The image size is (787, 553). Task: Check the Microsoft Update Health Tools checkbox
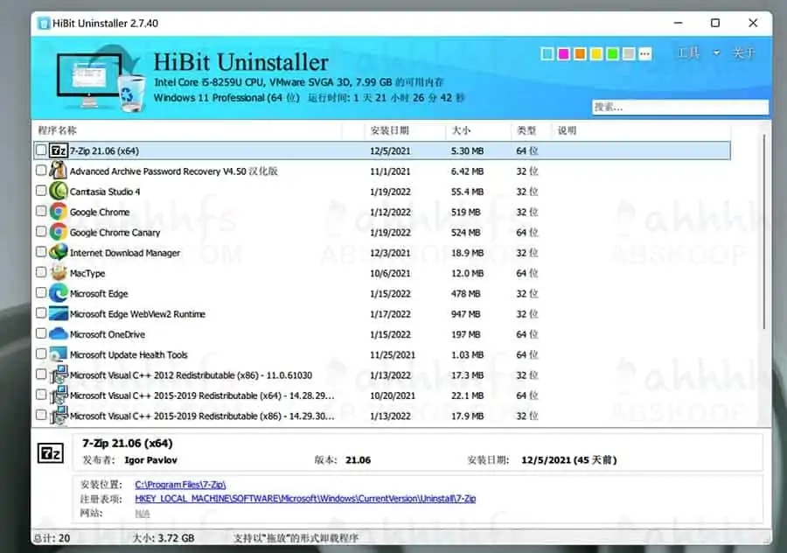click(x=40, y=354)
